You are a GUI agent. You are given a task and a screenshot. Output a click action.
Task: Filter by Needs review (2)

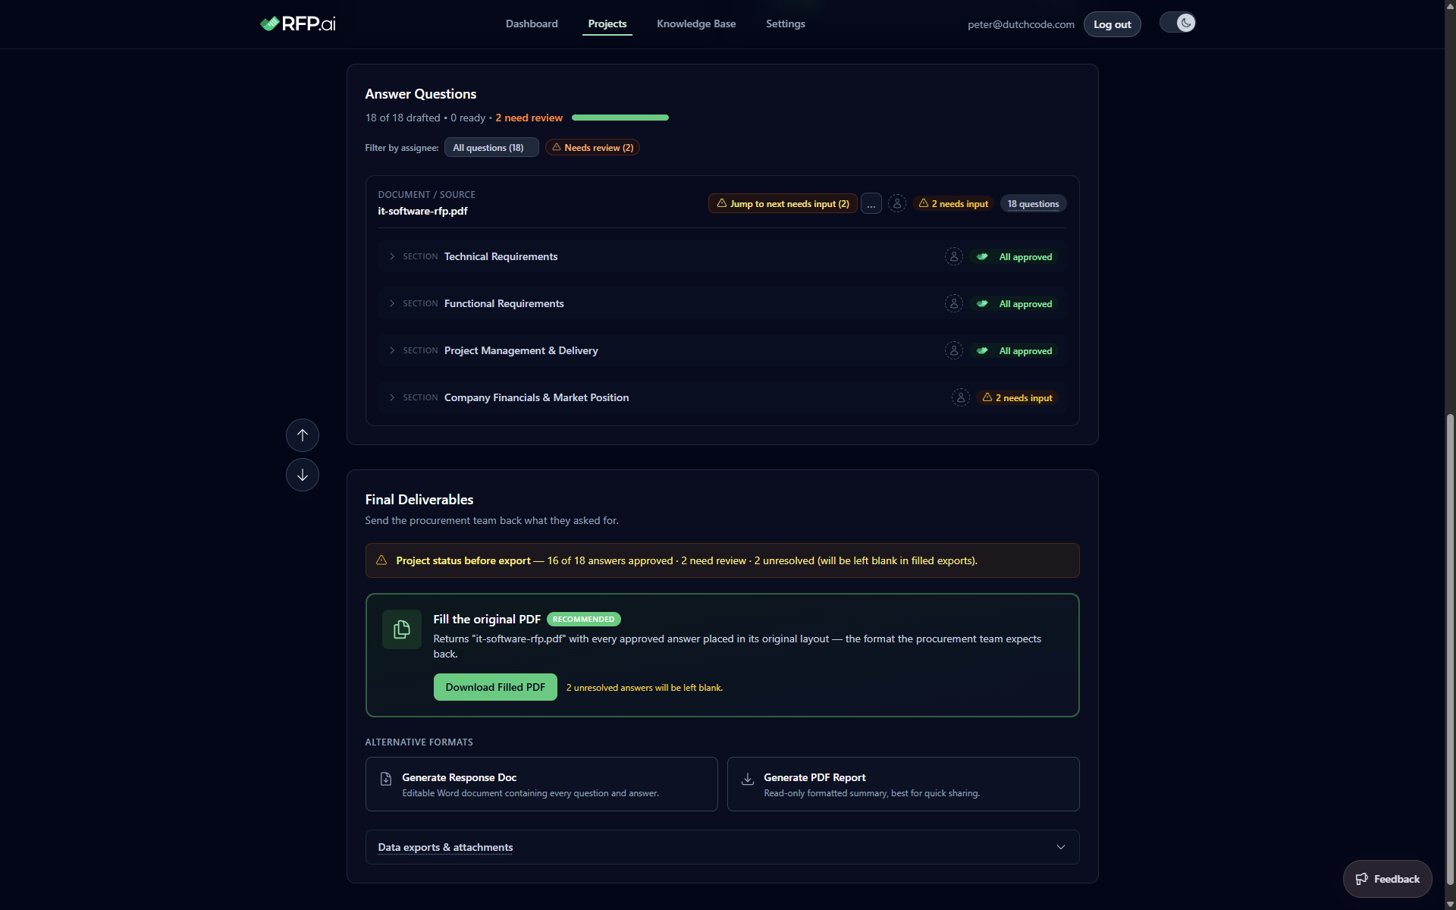point(592,147)
